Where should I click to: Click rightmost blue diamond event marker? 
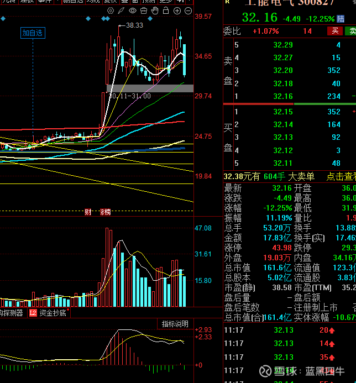150,19
